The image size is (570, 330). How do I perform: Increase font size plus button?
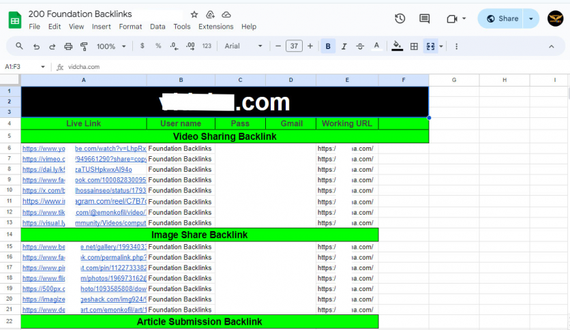point(310,46)
